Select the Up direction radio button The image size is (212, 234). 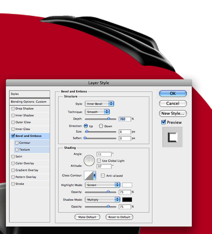tap(86, 126)
